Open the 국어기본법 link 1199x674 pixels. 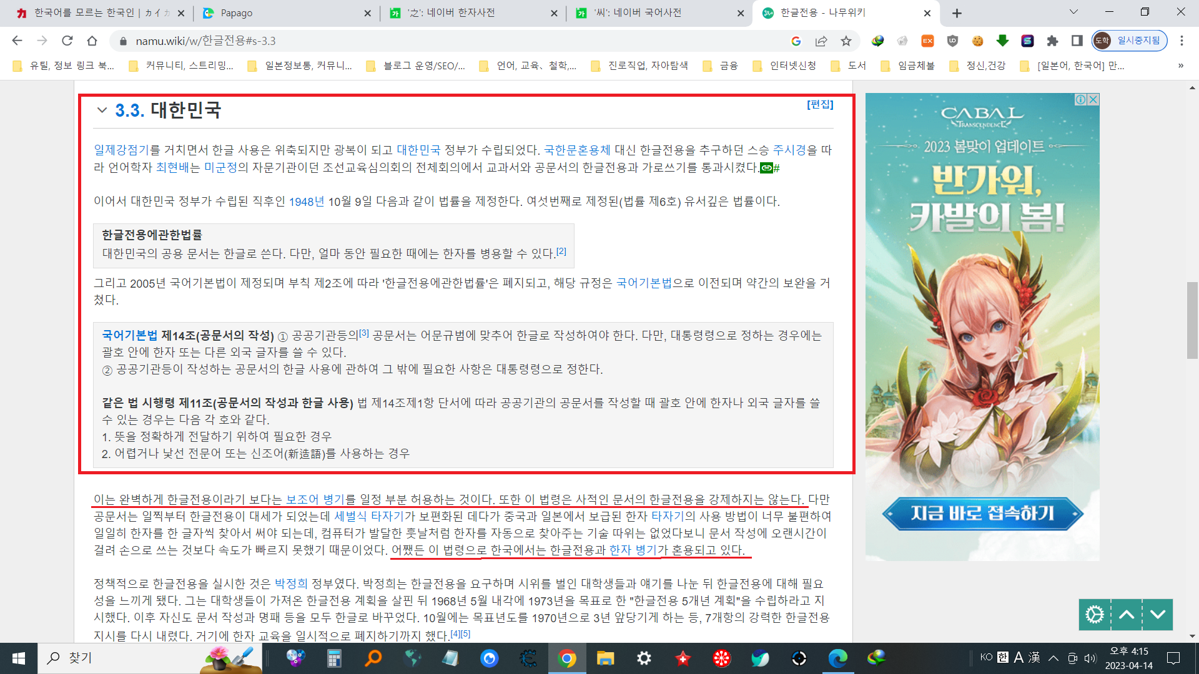(643, 283)
